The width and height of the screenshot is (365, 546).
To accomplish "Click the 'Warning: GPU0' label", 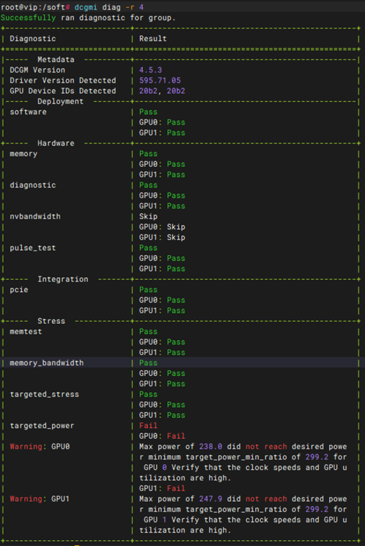I will [39, 446].
